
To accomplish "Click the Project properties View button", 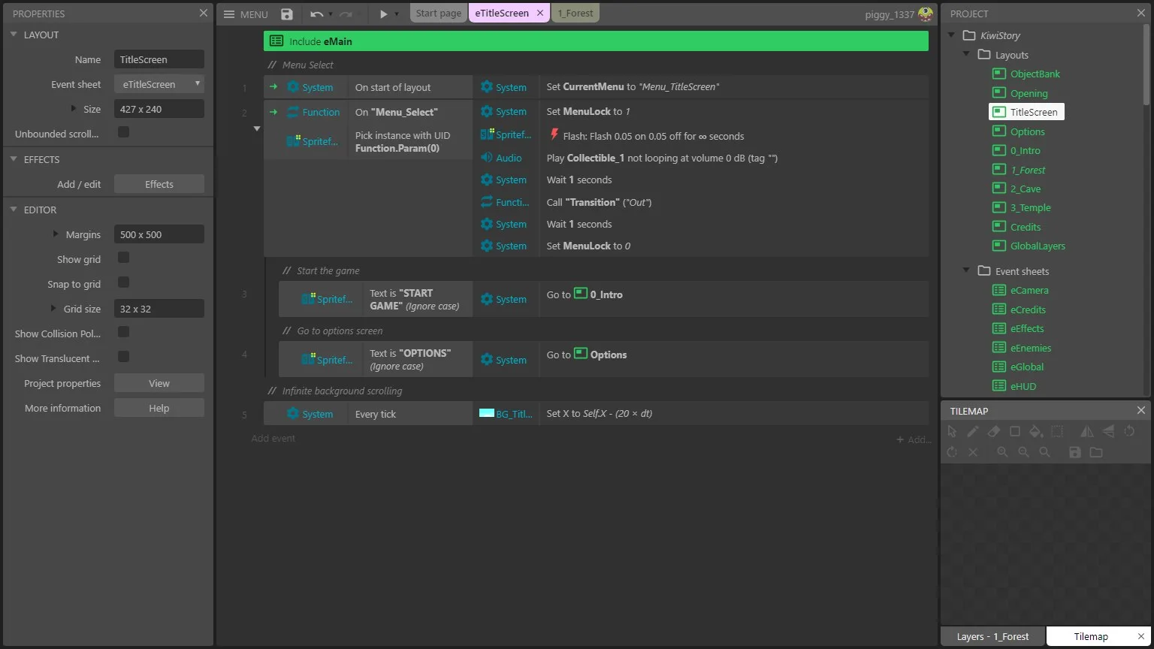I will [x=159, y=383].
